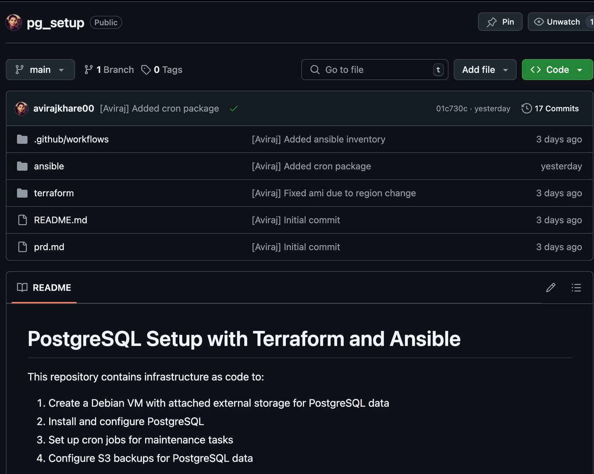Click the 'Public' visibility badge
Image resolution: width=594 pixels, height=474 pixels.
pos(106,22)
